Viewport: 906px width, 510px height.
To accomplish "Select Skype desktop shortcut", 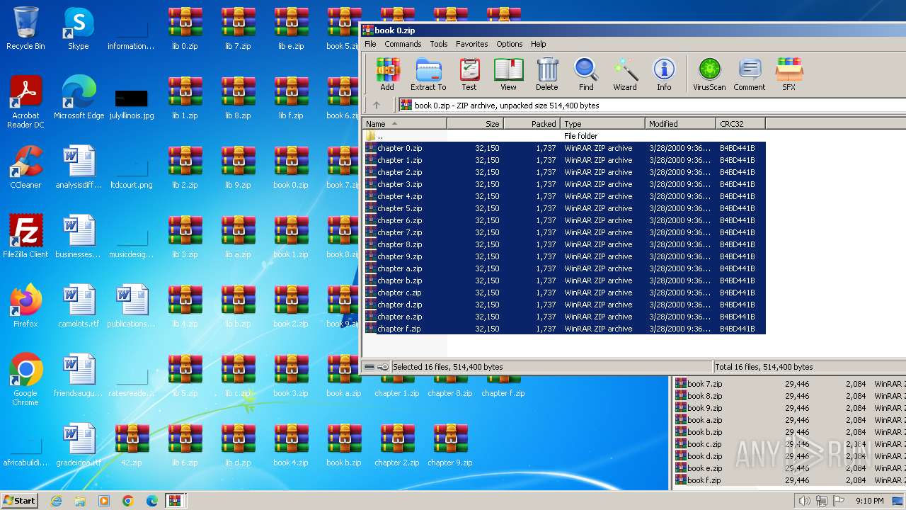I will pyautogui.click(x=79, y=28).
